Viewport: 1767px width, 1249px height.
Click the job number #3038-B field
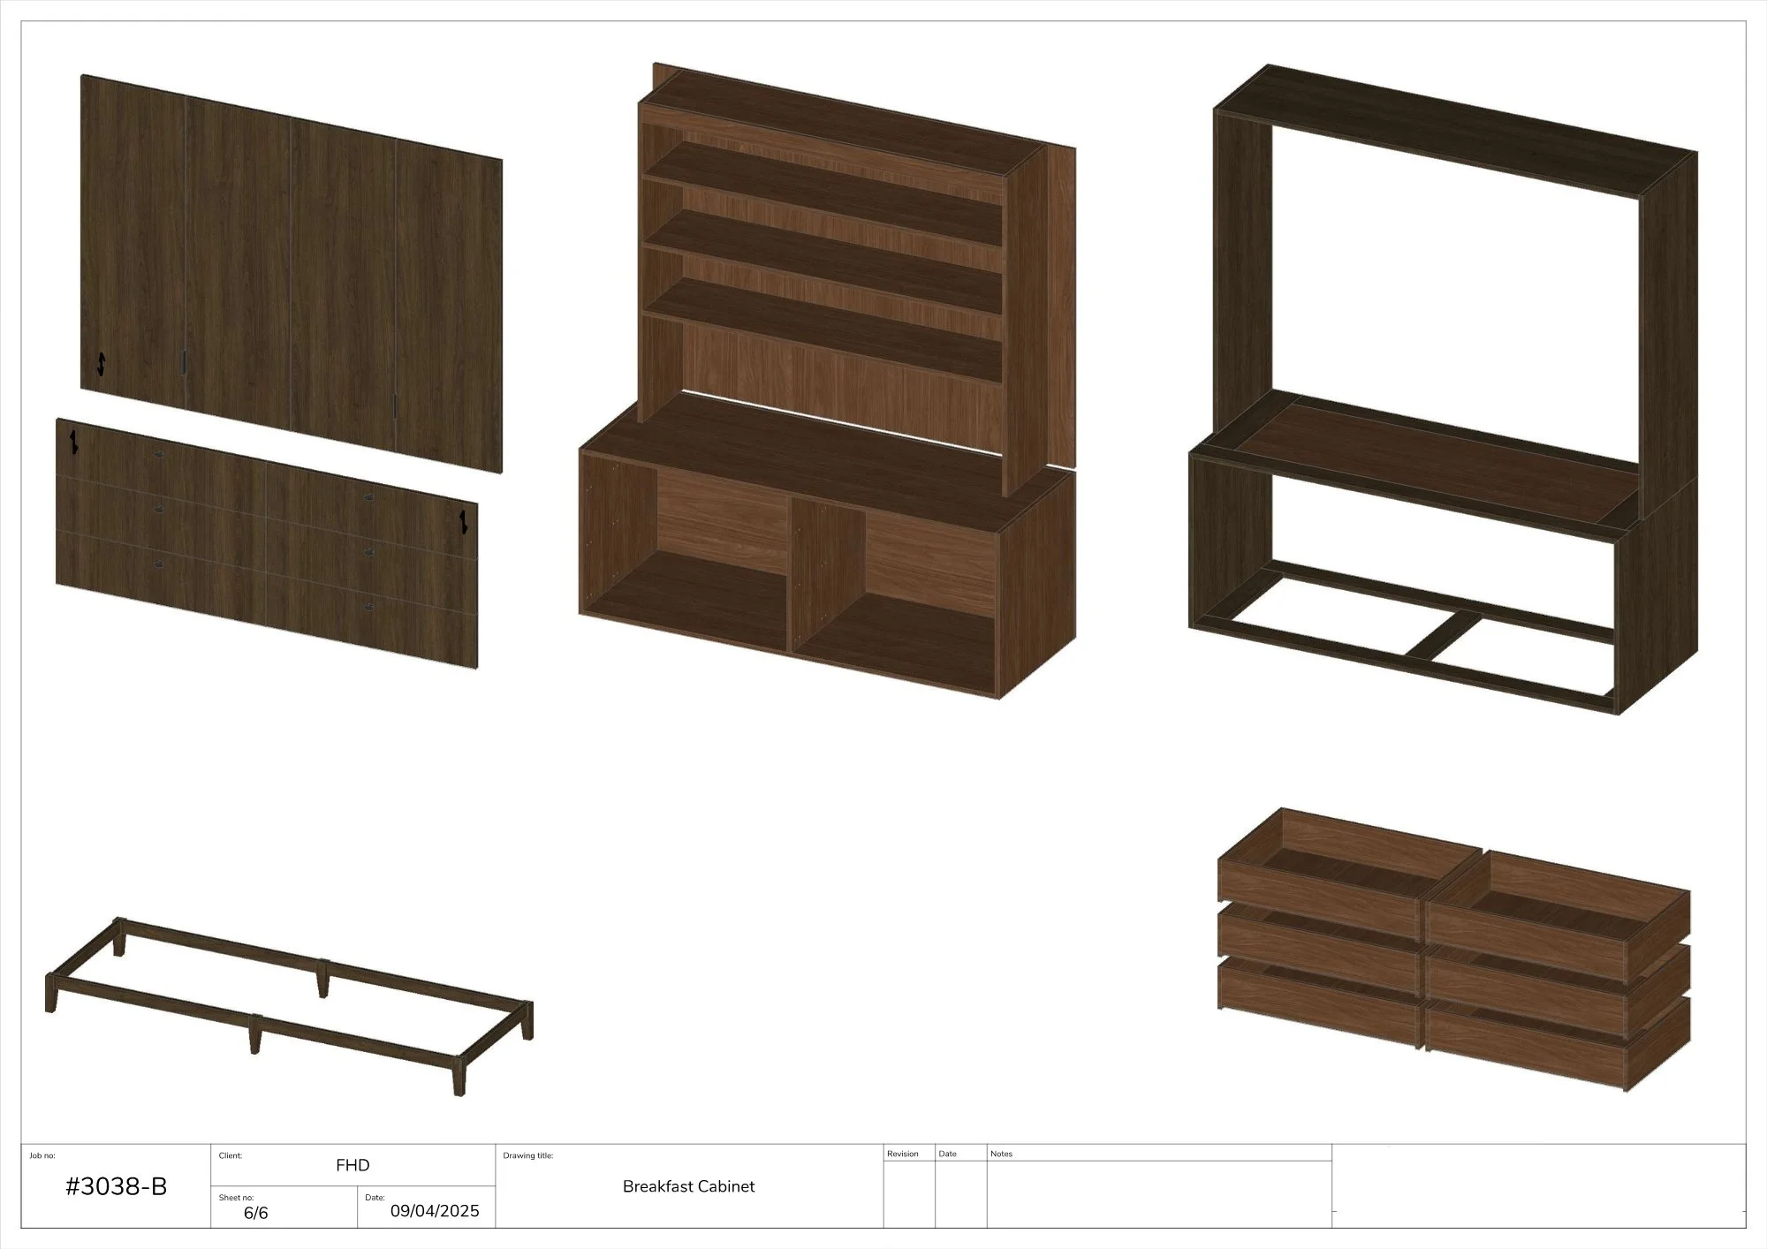(x=116, y=1187)
